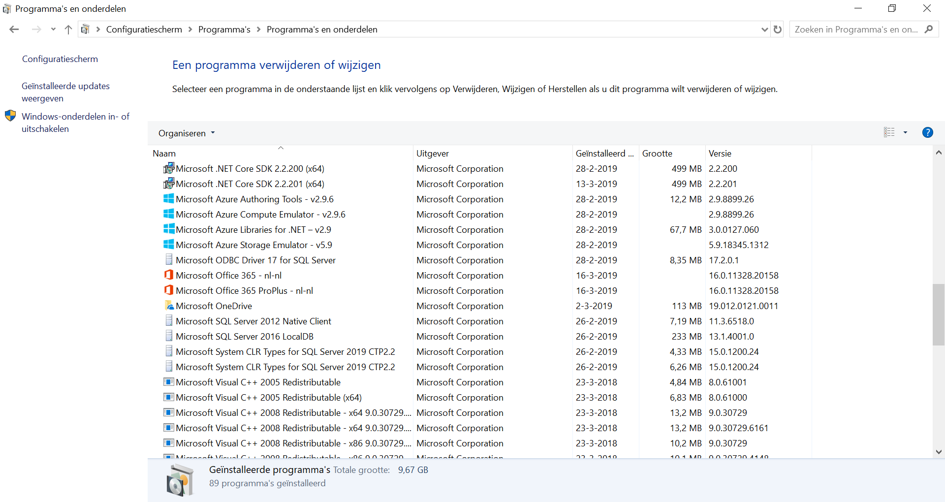This screenshot has width=945, height=502.
Task: Select Microsoft Azure Compute Emulator - v2.9.6
Action: coord(260,214)
